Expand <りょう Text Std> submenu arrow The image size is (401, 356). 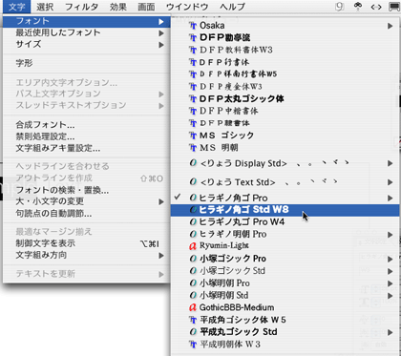390,182
